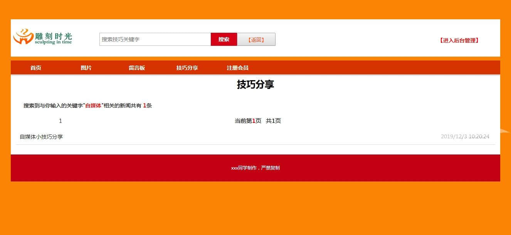Click the white arrow at right edge
Image resolution: width=511 pixels, height=235 pixels.
click(504, 131)
